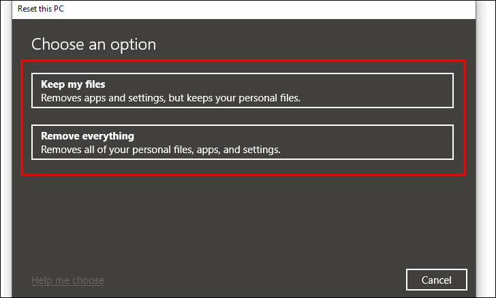Click inside the Keep my files box
This screenshot has width=496, height=298.
click(243, 90)
